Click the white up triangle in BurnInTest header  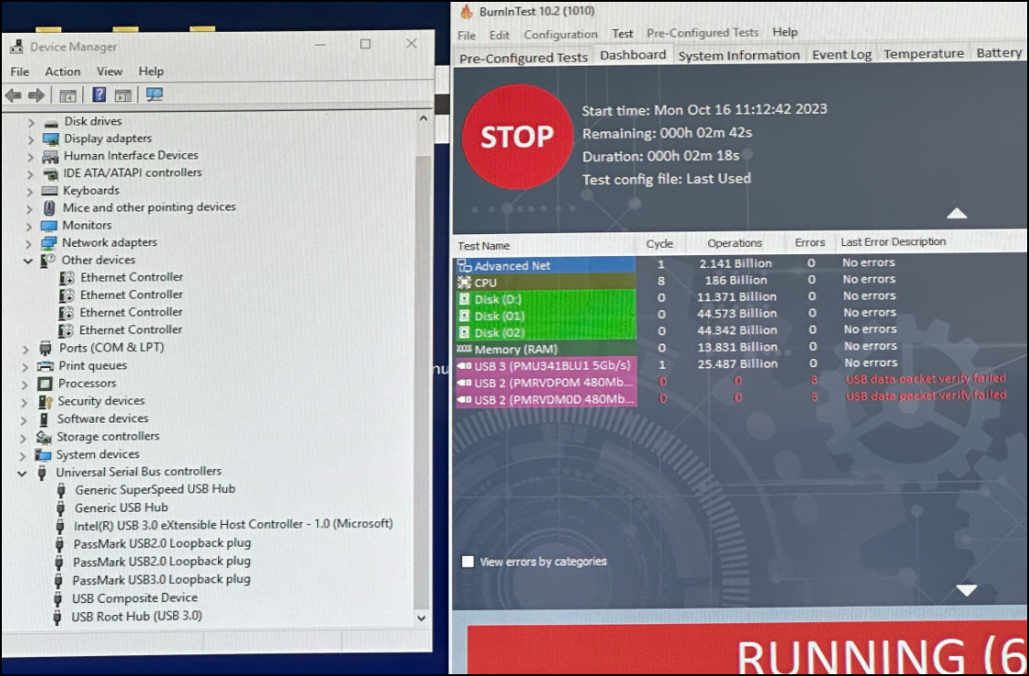pyautogui.click(x=957, y=213)
